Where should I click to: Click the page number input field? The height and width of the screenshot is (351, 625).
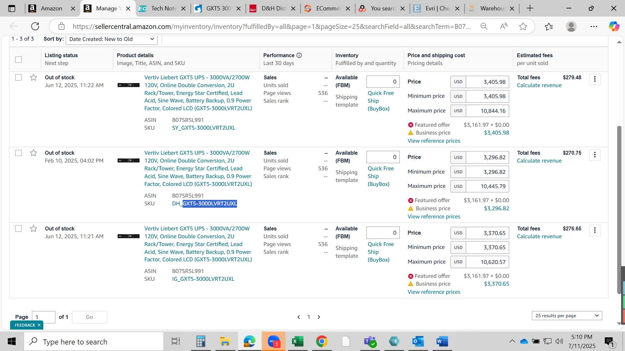point(44,317)
